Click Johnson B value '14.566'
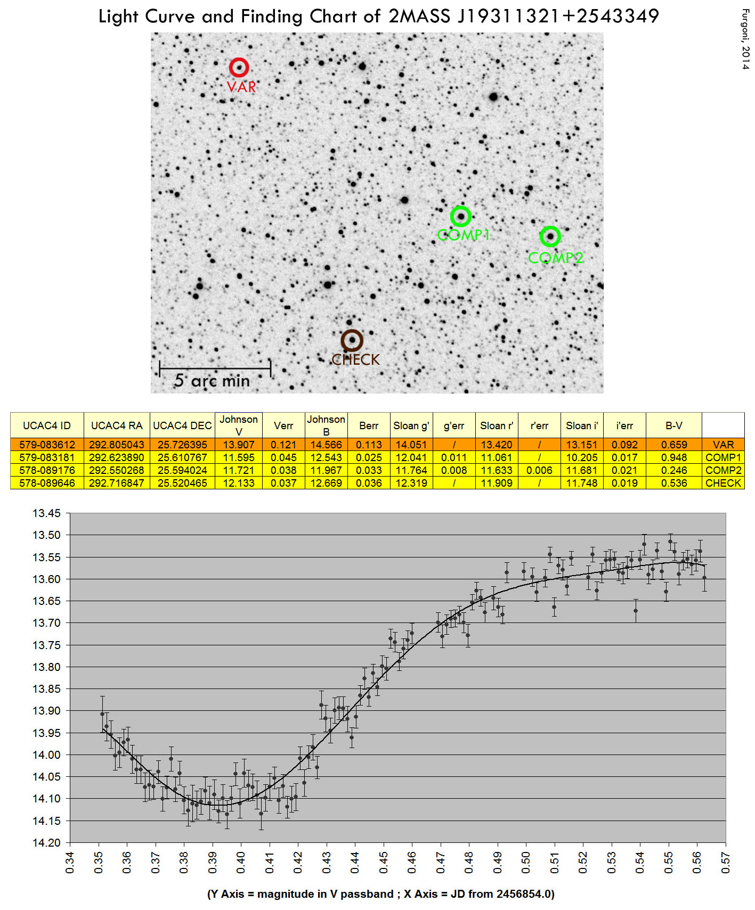755x910 pixels. pyautogui.click(x=326, y=445)
